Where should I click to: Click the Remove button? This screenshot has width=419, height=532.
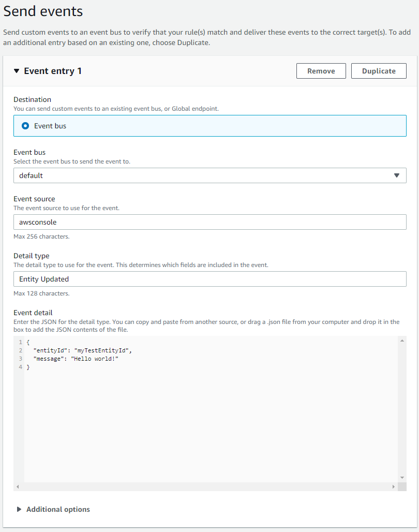point(321,71)
